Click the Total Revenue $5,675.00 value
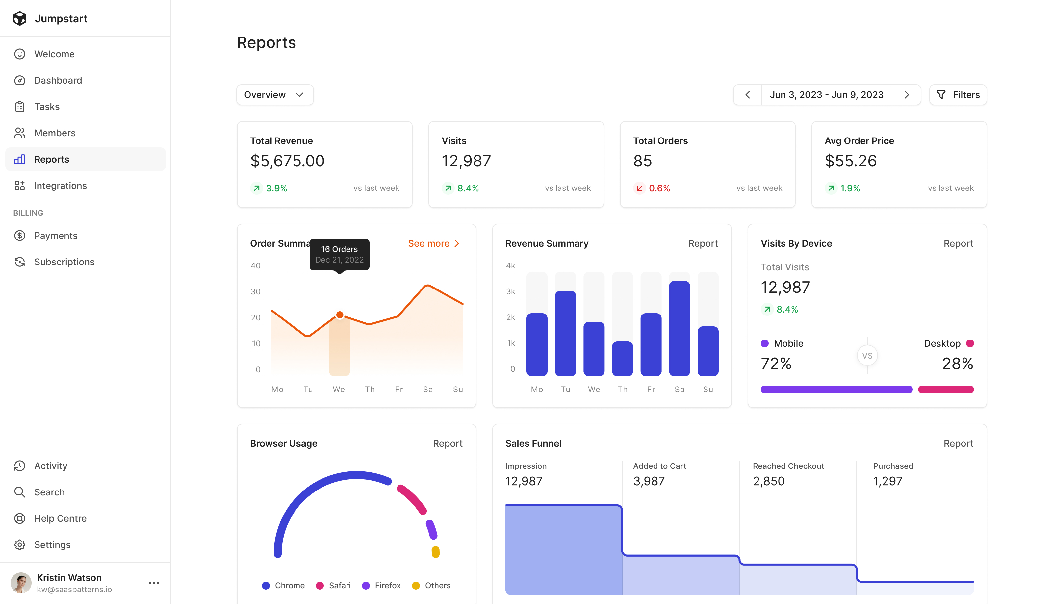Viewport: 1053px width, 604px height. [287, 161]
